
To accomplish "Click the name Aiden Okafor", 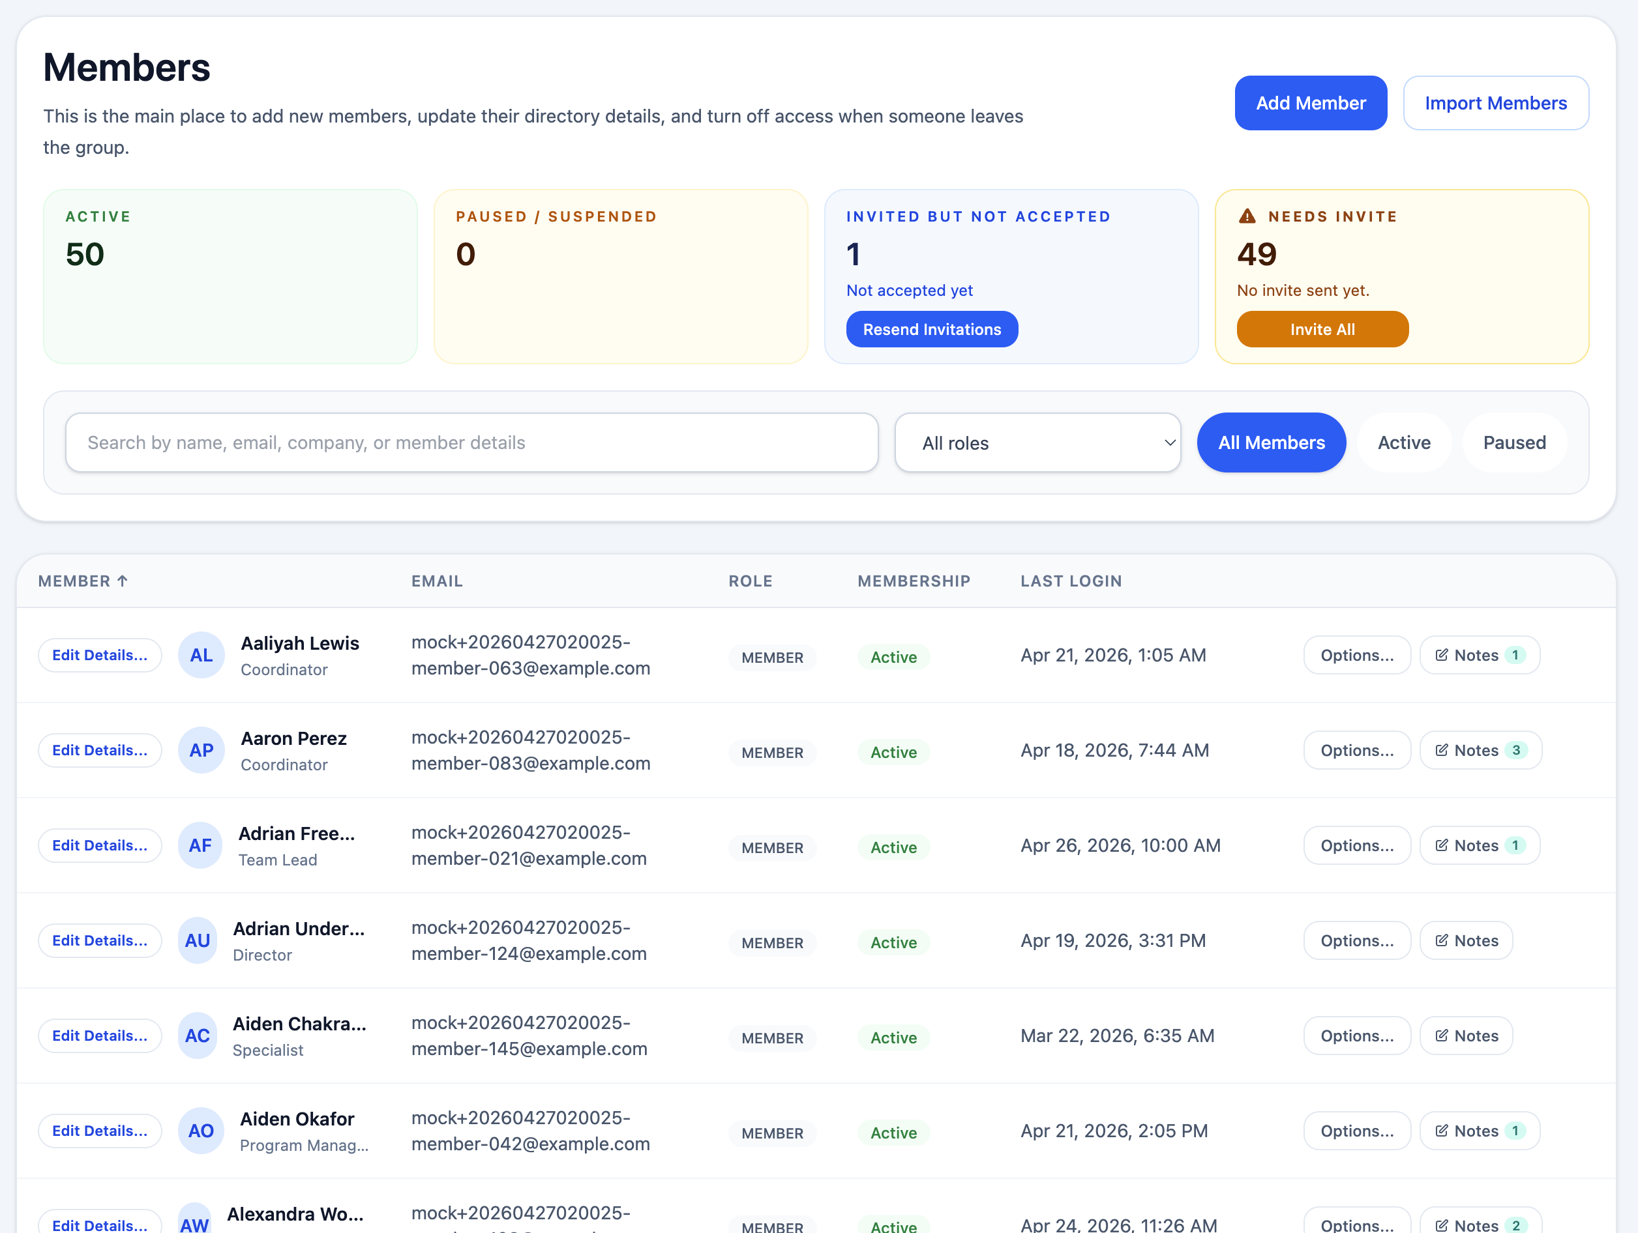I will (297, 1119).
